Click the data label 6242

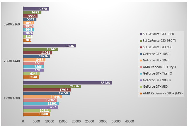click(34, 74)
